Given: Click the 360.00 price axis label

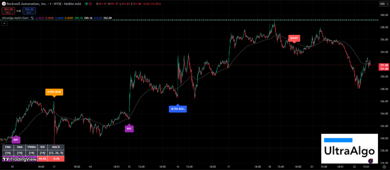Looking at the screenshot, I should tap(384, 15).
